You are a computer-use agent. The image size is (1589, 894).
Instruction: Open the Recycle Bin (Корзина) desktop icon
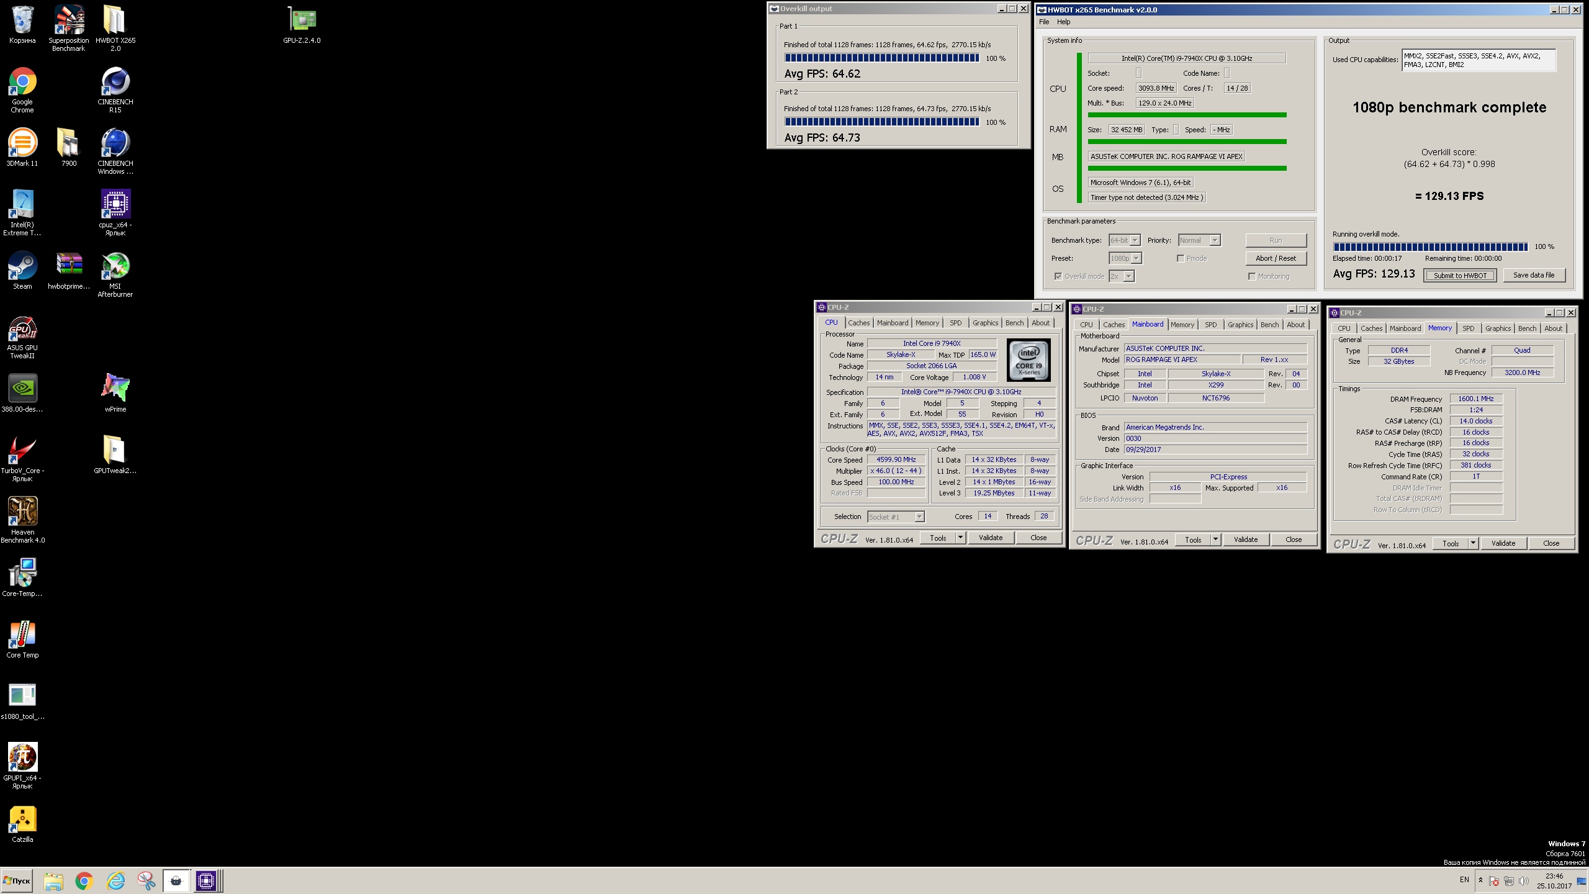click(x=22, y=25)
